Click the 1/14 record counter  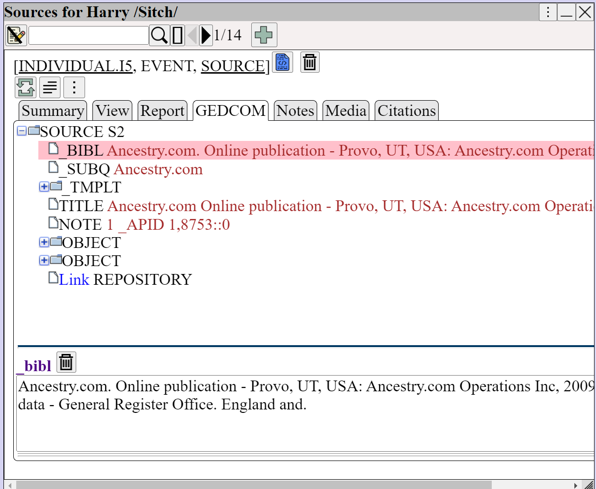[x=228, y=35]
